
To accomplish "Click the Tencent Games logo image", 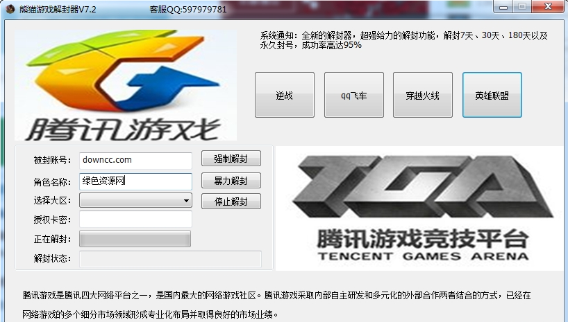I will [x=126, y=85].
